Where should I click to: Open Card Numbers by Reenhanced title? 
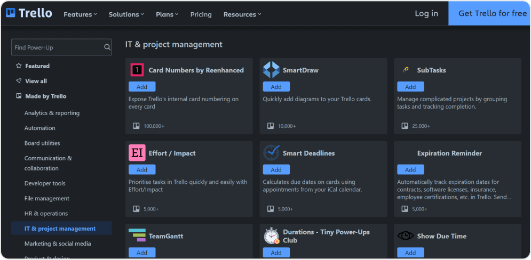click(x=196, y=70)
